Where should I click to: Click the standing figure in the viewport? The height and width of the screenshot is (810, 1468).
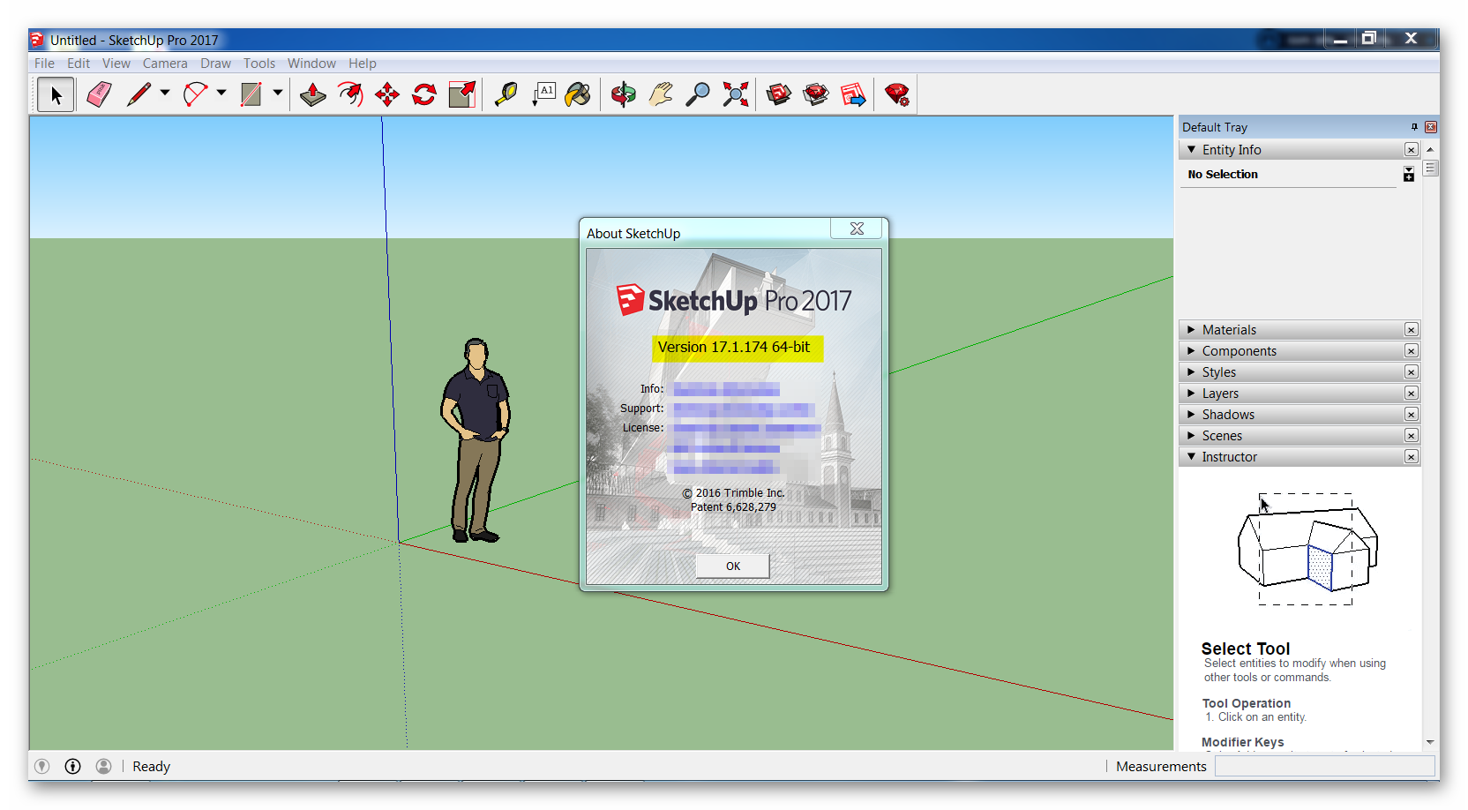point(476,439)
